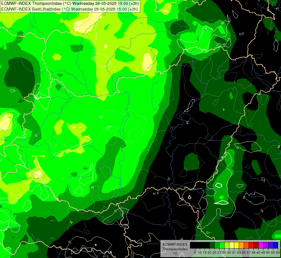Click 'ThompsonIndex' label in the legend box

(x=175, y=249)
